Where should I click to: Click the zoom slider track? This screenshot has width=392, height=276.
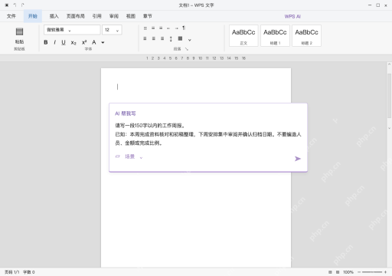pos(372,272)
